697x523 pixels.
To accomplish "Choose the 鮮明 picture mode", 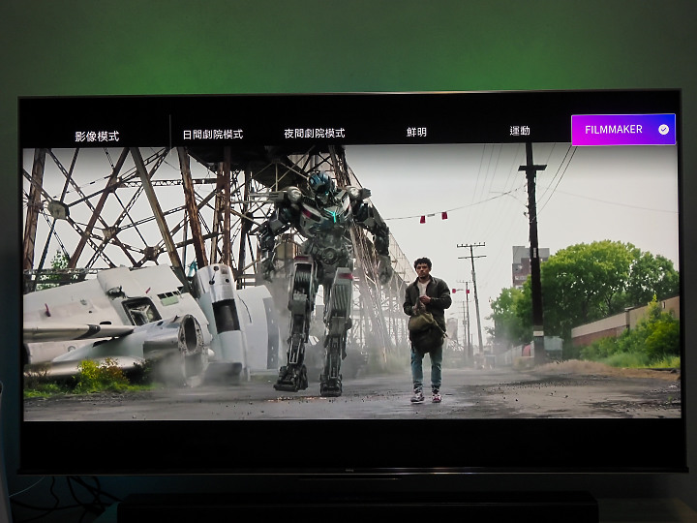I will point(416,132).
